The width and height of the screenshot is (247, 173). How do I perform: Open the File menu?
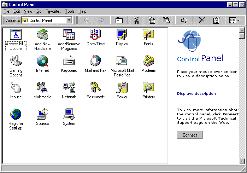pos(6,11)
